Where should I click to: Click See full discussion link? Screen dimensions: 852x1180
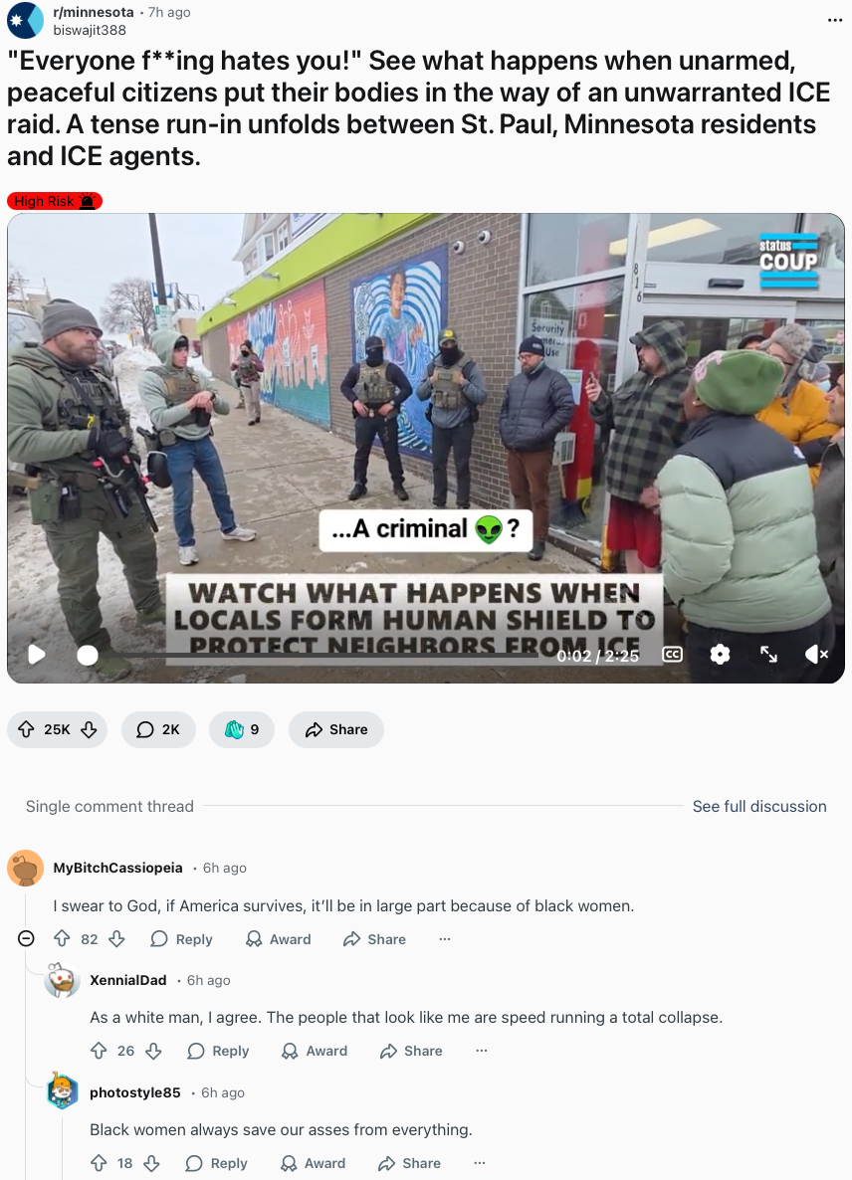click(x=759, y=806)
